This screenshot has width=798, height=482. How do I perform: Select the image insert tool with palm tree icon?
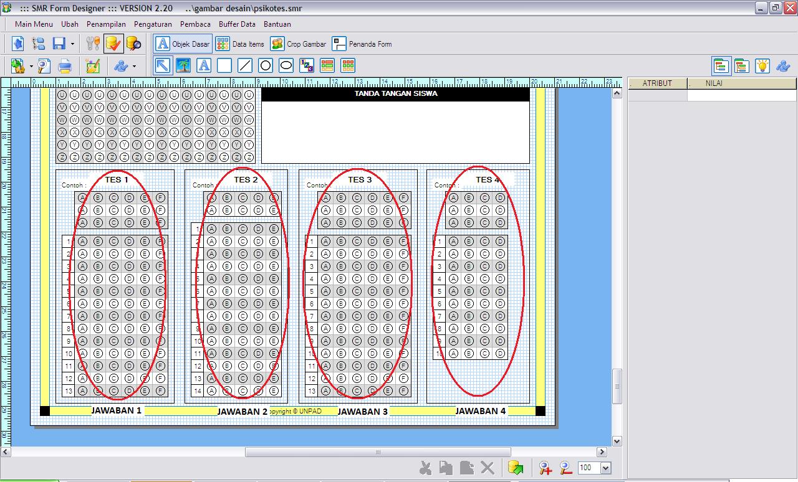click(x=182, y=65)
